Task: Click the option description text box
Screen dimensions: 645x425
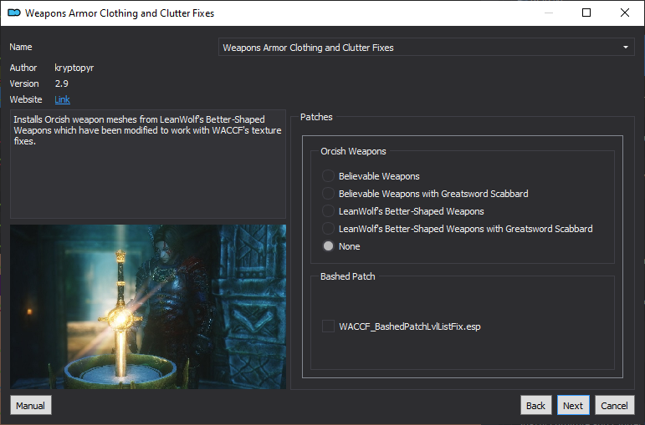Action: (148, 164)
